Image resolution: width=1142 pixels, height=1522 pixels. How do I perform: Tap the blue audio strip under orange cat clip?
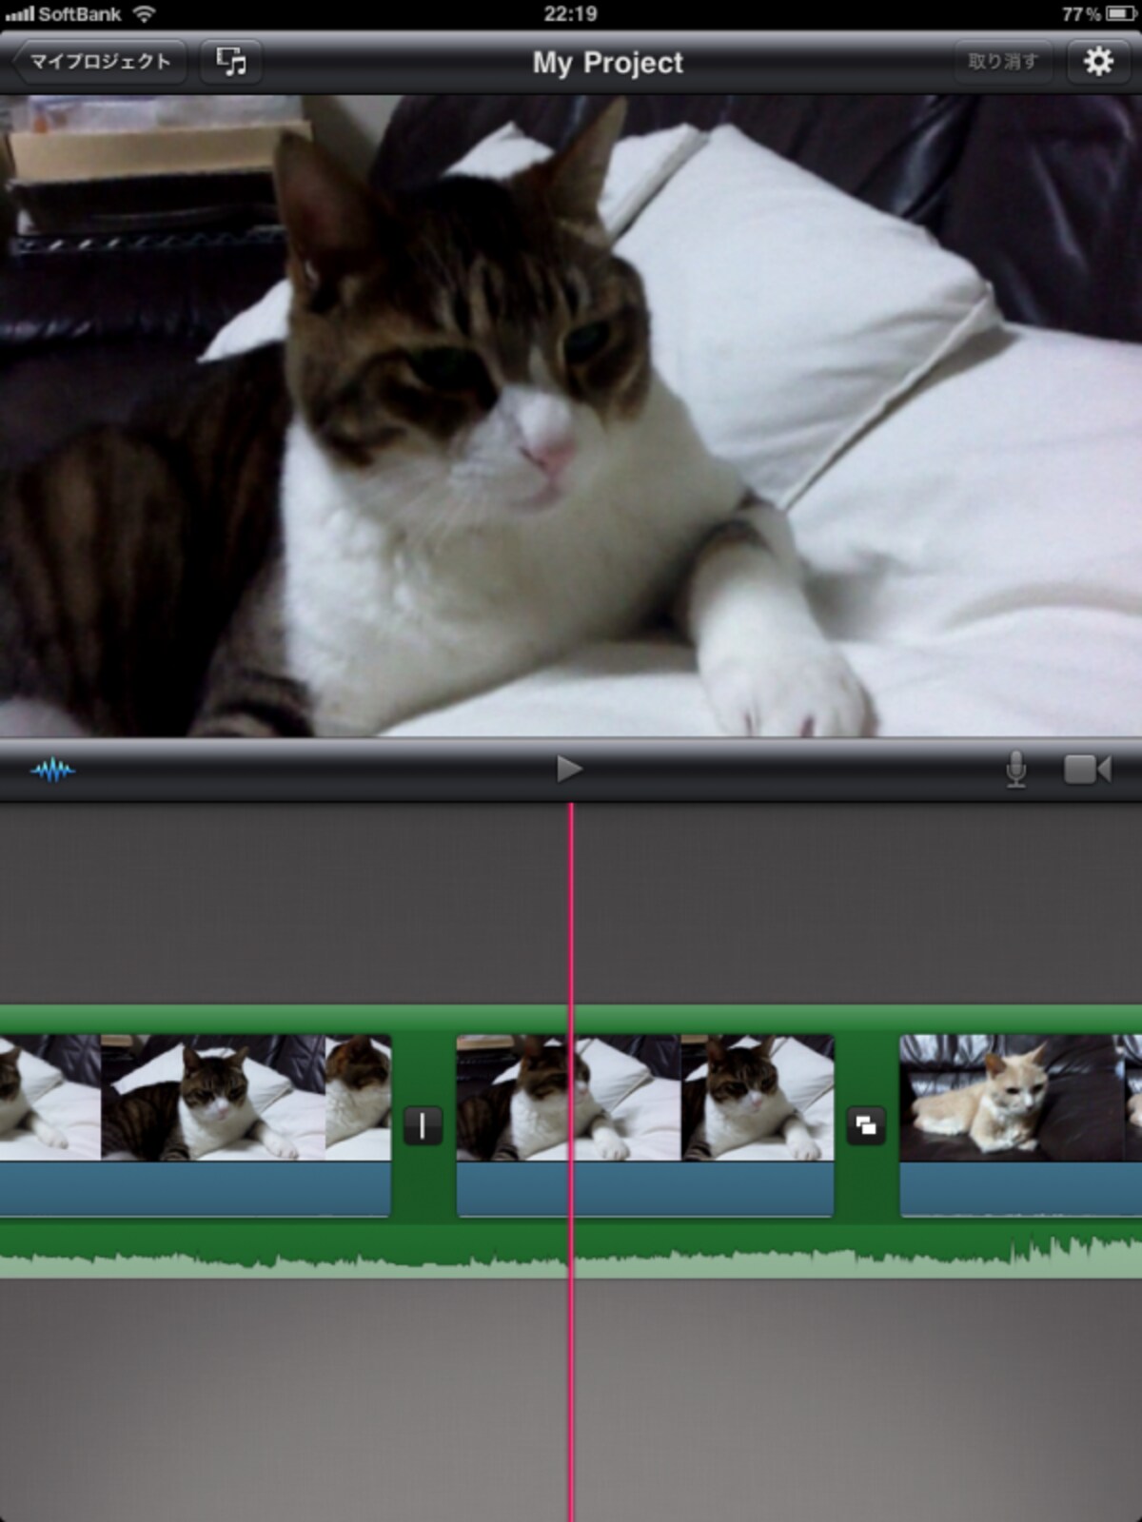click(x=1021, y=1189)
